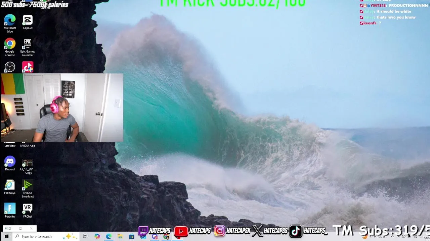Image resolution: width=430 pixels, height=241 pixels.
Task: Open Task View on the taskbar
Action: pos(85,236)
